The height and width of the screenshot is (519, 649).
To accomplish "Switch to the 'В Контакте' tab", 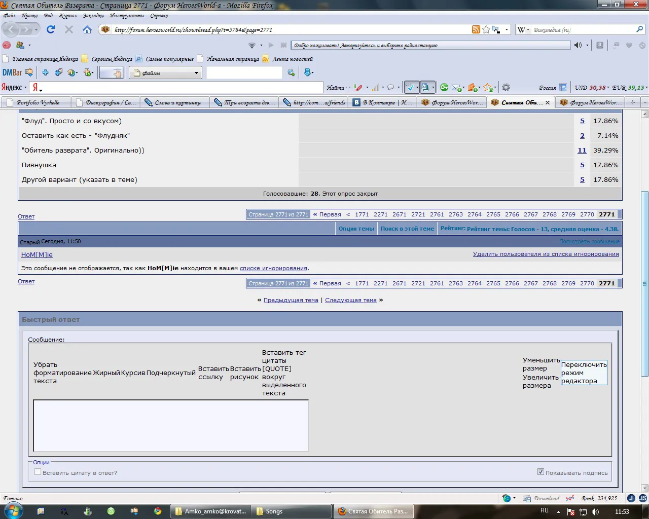I will click(x=384, y=102).
